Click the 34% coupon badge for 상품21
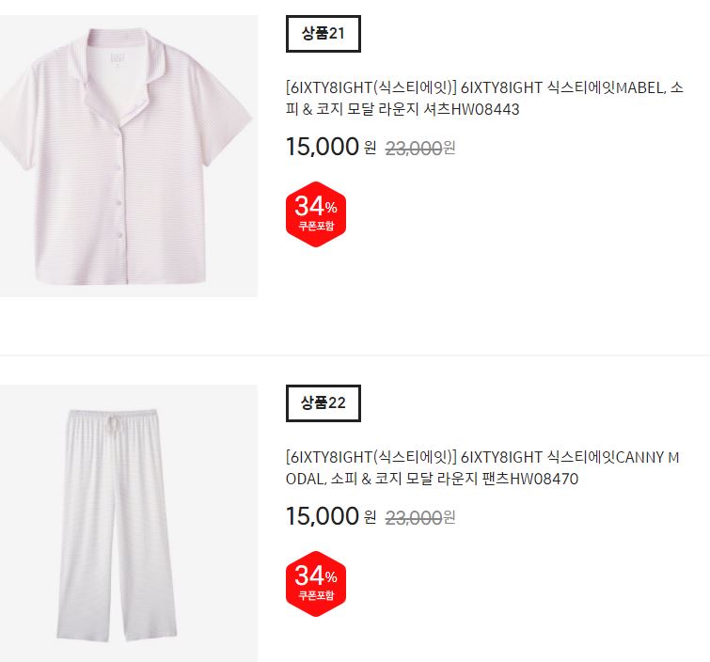710x662 pixels. (x=316, y=214)
